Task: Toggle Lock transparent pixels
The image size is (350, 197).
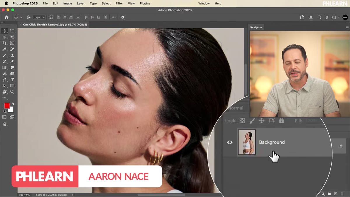Action: pos(242,120)
